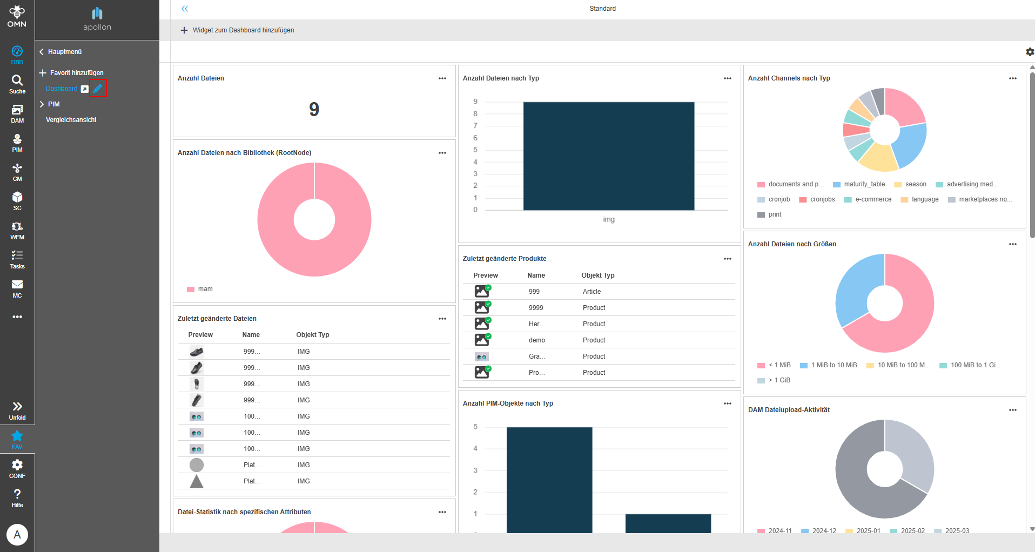This screenshot has height=552, width=1035.
Task: Open the CM module in sidebar
Action: tap(17, 172)
